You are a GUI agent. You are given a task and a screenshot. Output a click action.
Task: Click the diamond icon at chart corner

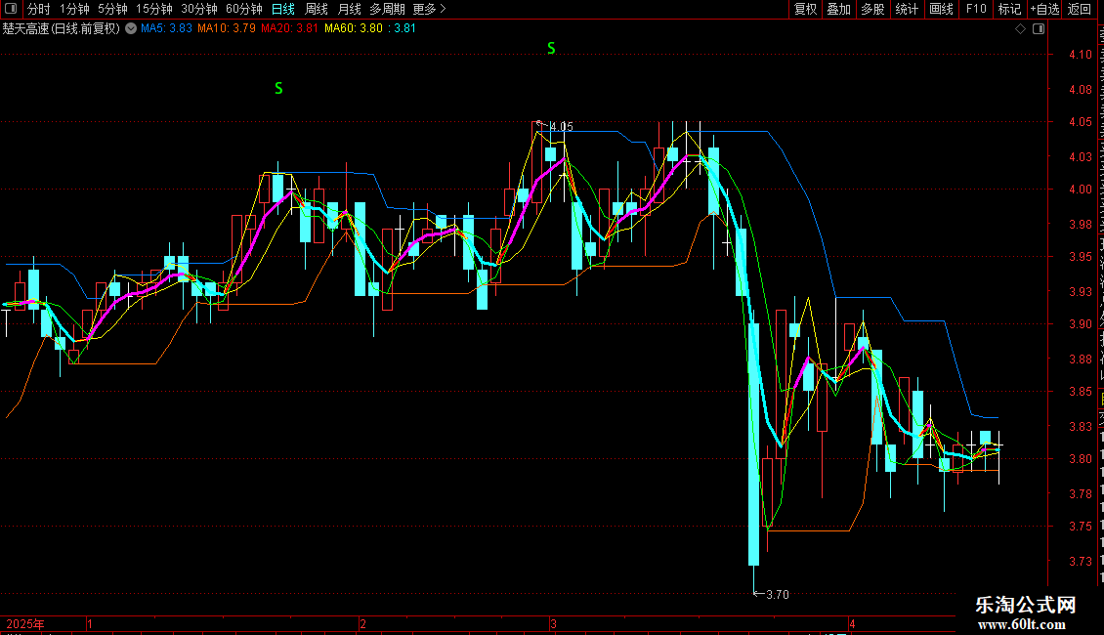(x=1020, y=29)
